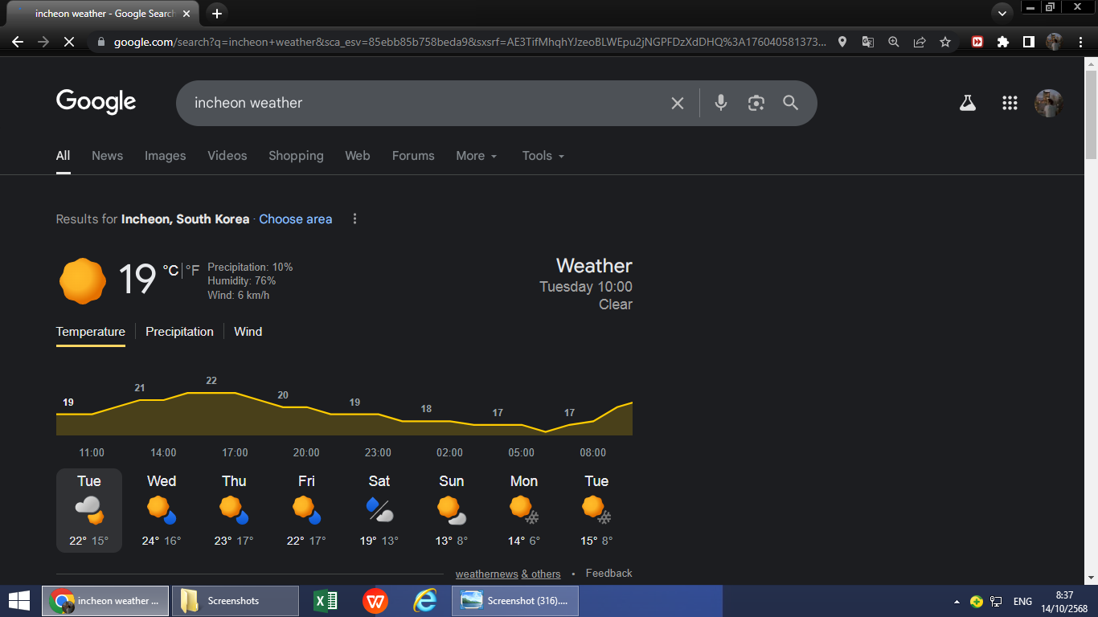Select the Temperature chart tab
Viewport: 1098px width, 617px height.
(91, 332)
